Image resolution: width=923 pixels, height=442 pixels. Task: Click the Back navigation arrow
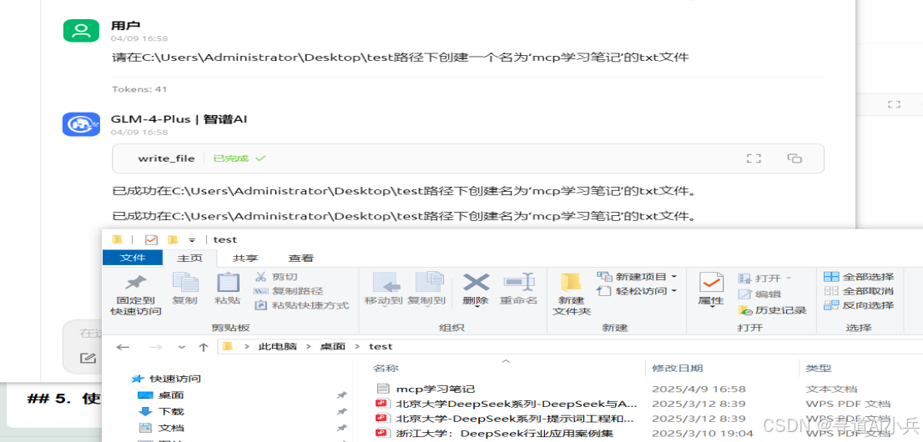[x=123, y=347]
